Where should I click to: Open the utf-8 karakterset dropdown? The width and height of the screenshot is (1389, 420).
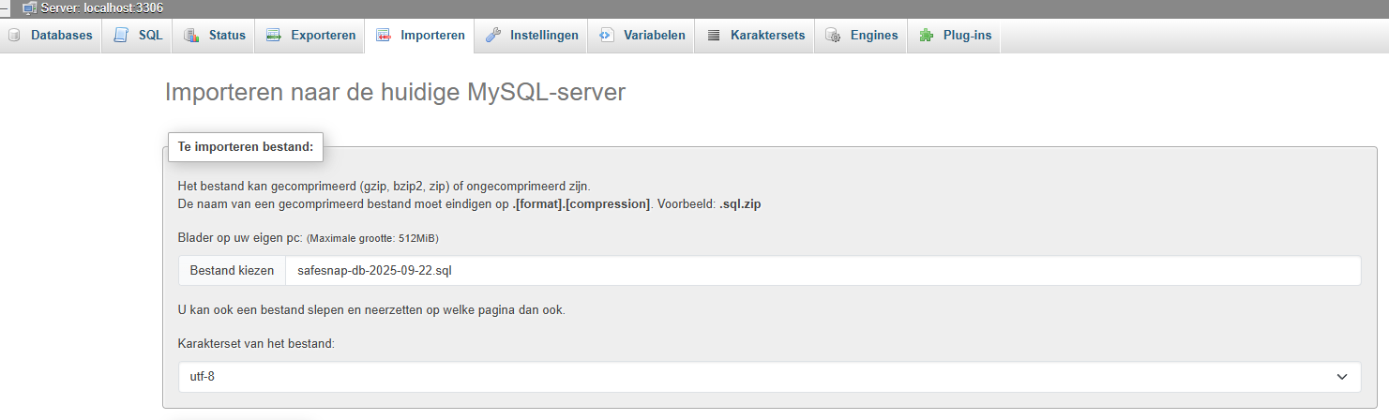tap(769, 377)
